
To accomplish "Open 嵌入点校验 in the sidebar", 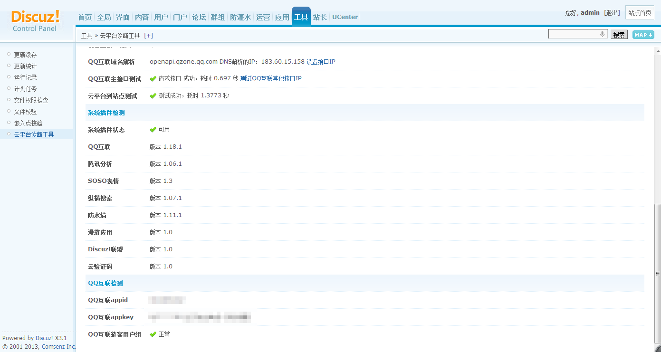I will (28, 123).
